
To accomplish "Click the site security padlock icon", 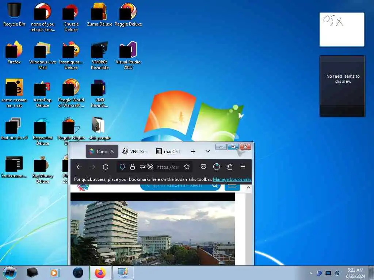I will pos(133,167).
